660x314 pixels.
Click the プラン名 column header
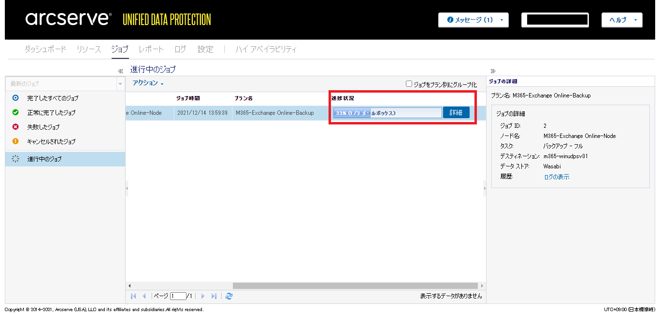click(x=244, y=98)
